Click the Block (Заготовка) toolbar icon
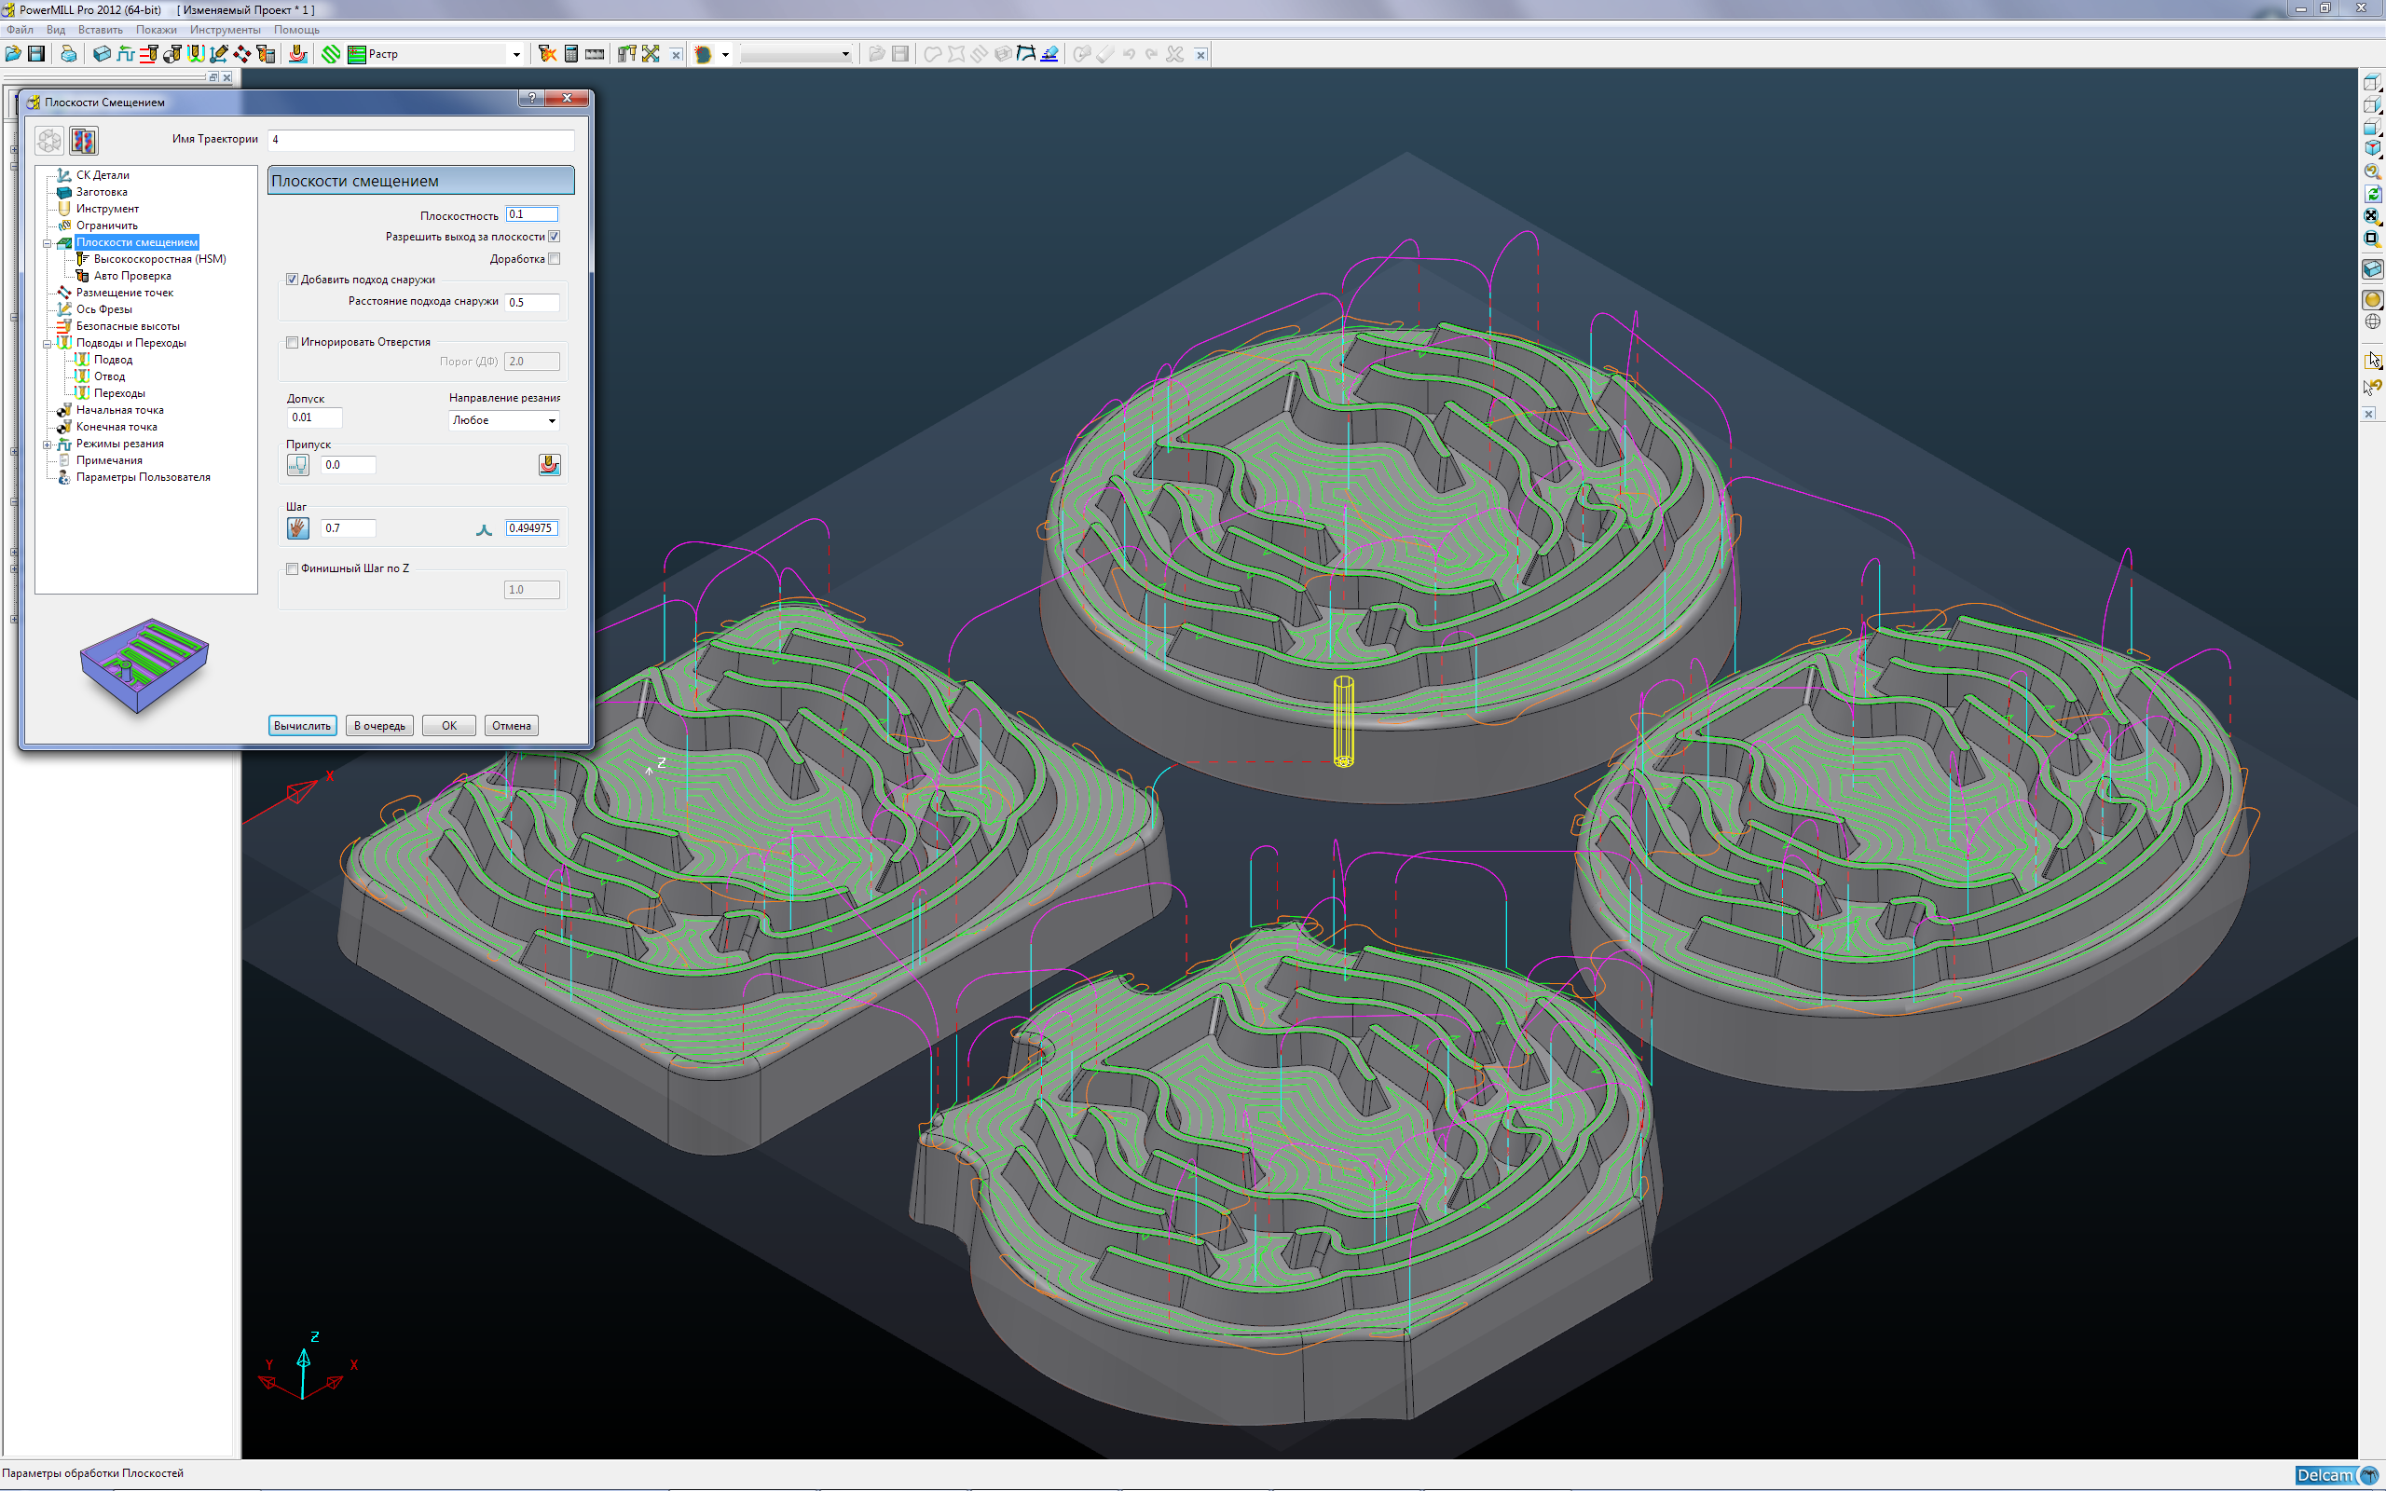Viewport: 2386px width, 1491px height. (x=101, y=54)
